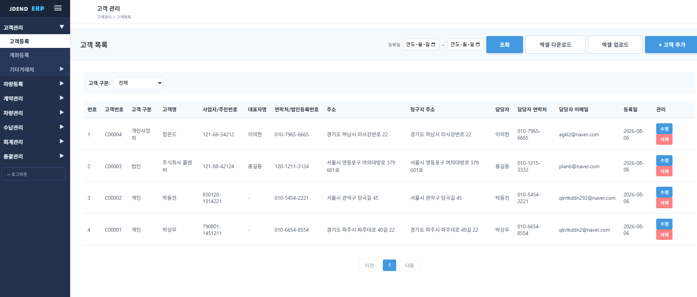Click the 고객번호 column header
This screenshot has width=697, height=297.
114,110
